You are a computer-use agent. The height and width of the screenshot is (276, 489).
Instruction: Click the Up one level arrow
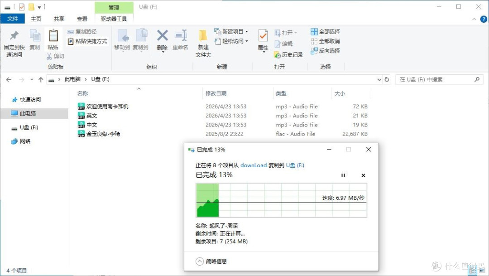41,80
